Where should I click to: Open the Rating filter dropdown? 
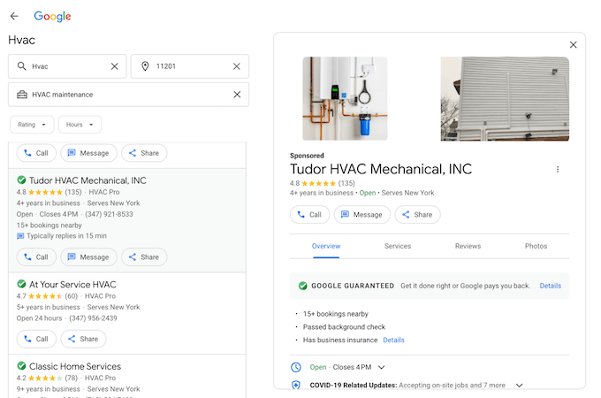[32, 125]
